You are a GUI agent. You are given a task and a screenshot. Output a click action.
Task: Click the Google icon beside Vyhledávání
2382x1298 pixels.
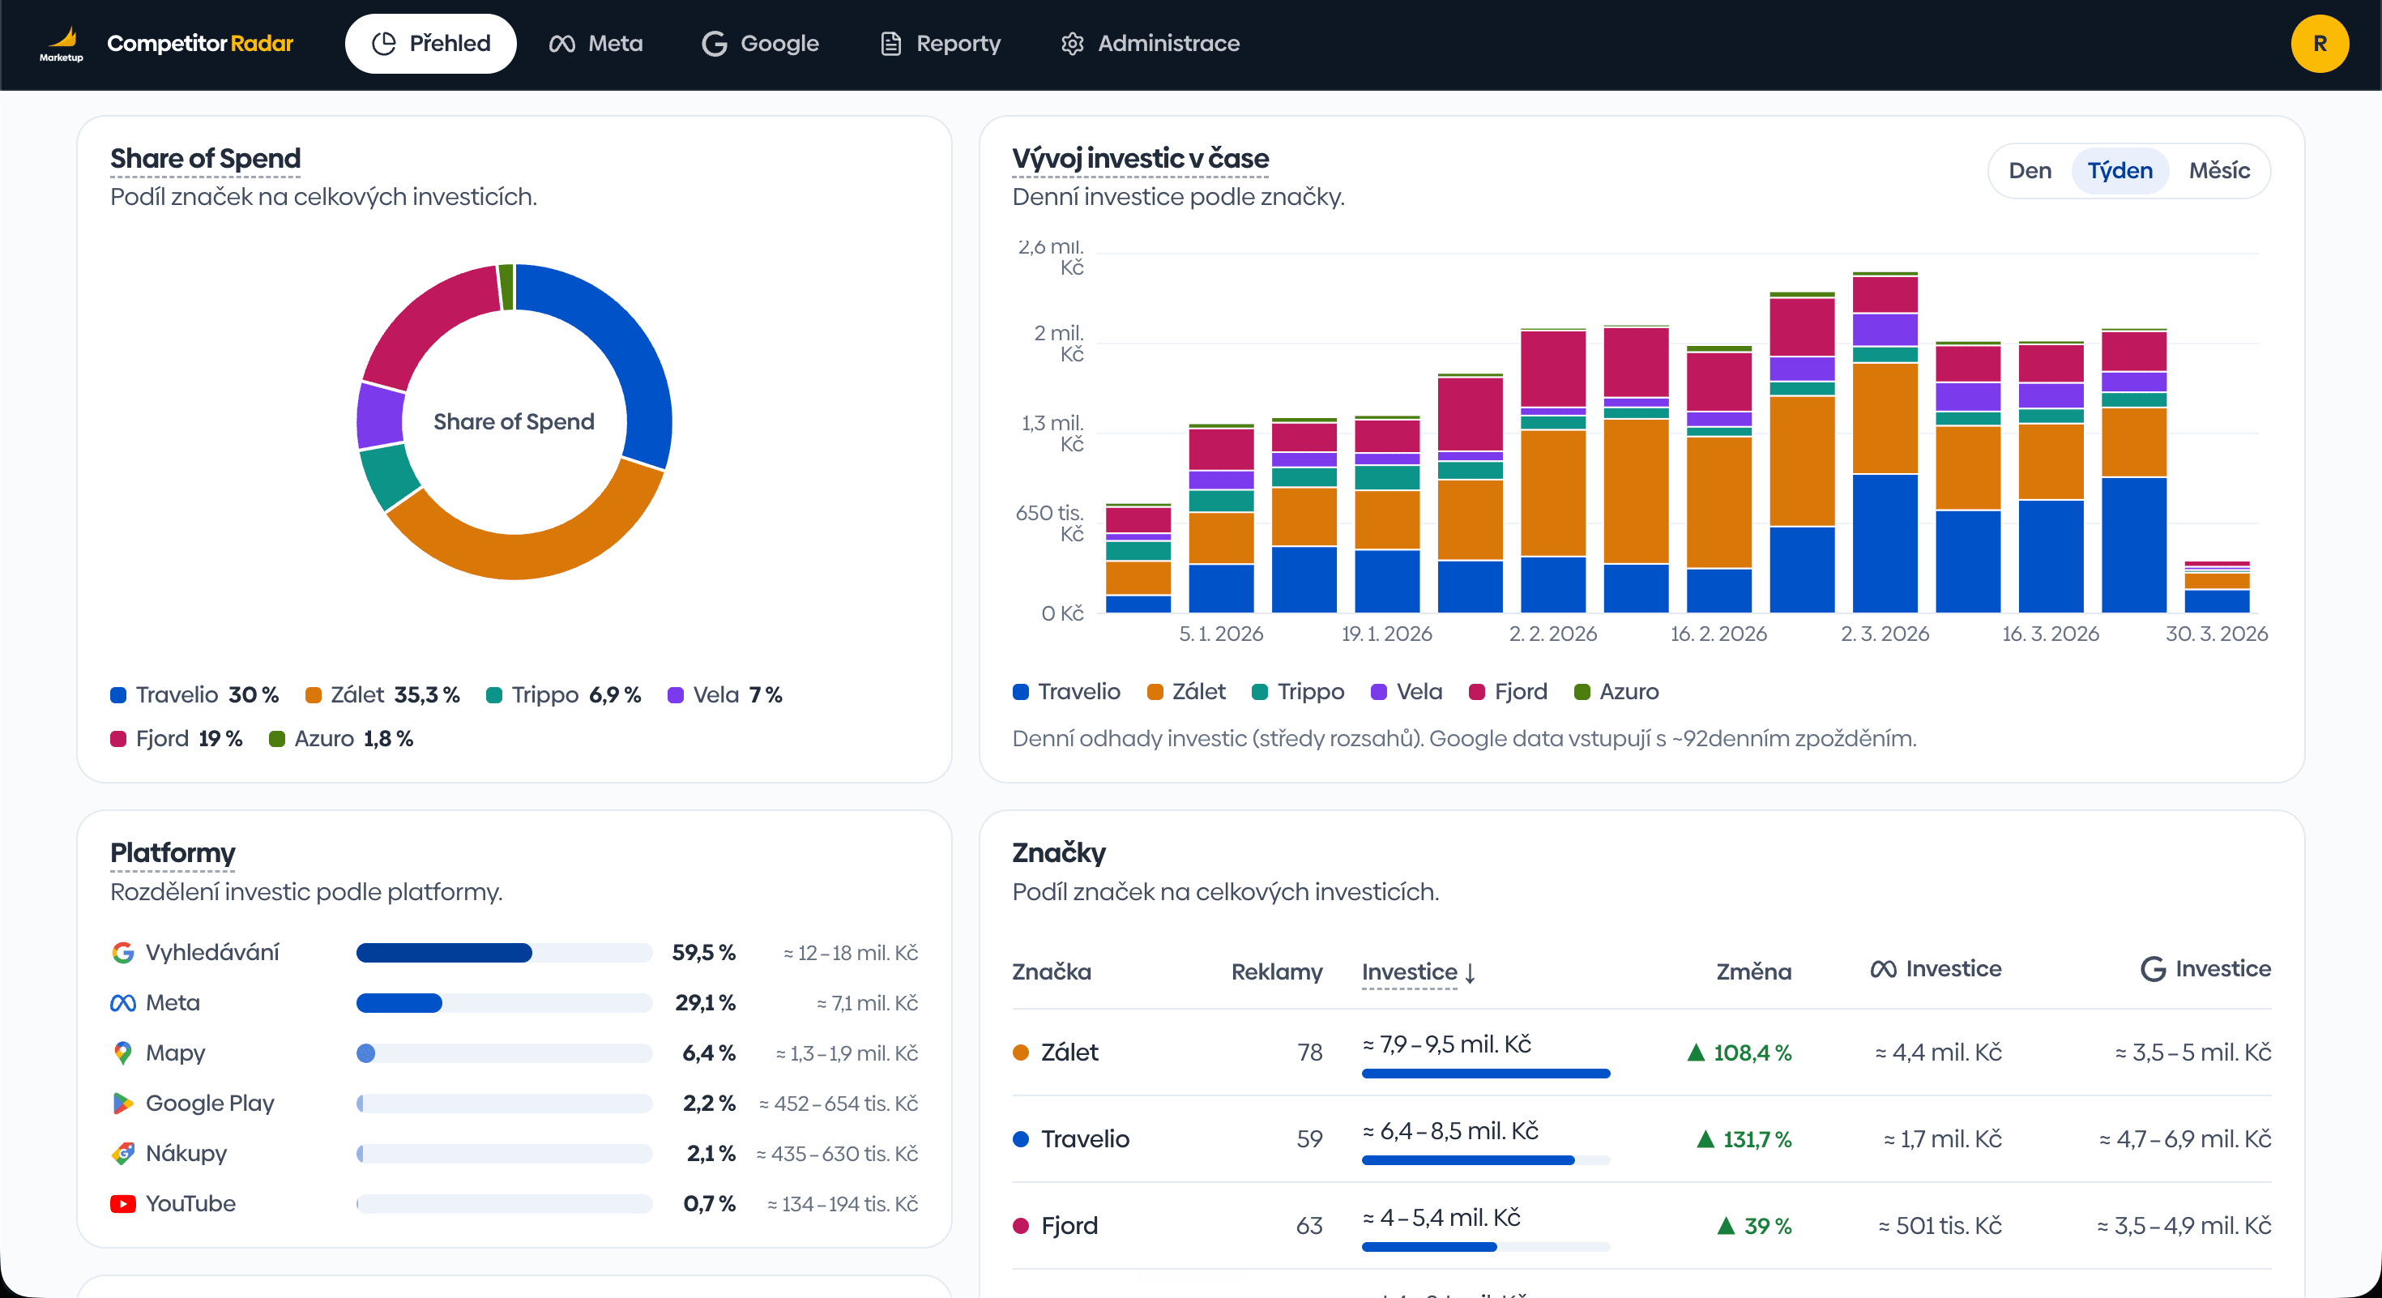(x=122, y=952)
